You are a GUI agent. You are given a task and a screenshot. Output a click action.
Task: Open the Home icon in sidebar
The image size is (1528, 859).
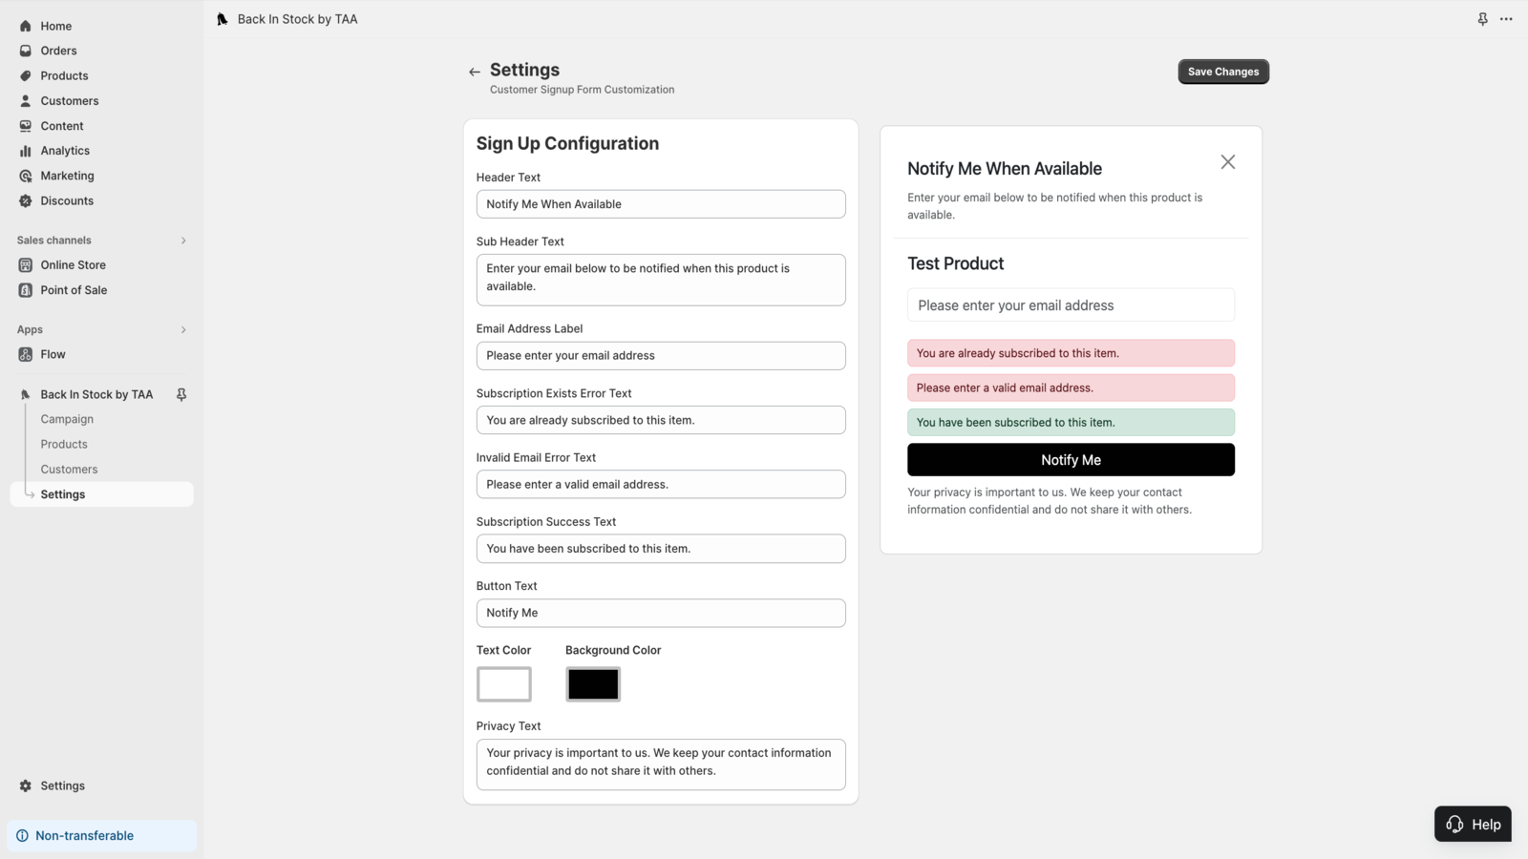click(26, 26)
